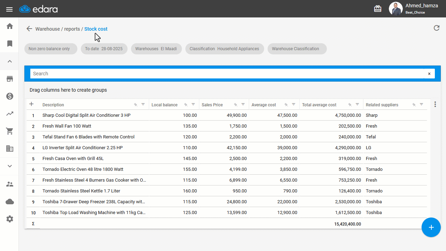Open the settings gear in sidebar

(10, 219)
